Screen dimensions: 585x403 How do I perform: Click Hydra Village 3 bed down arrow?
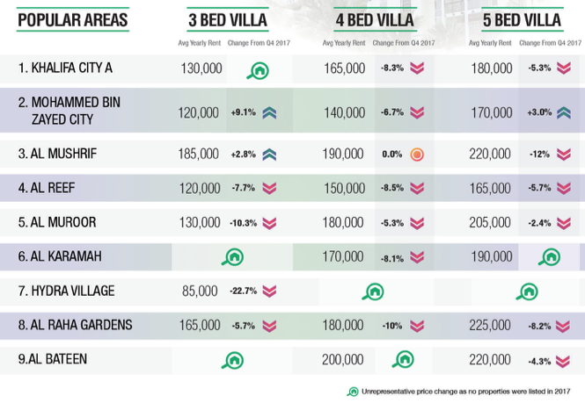click(x=269, y=291)
